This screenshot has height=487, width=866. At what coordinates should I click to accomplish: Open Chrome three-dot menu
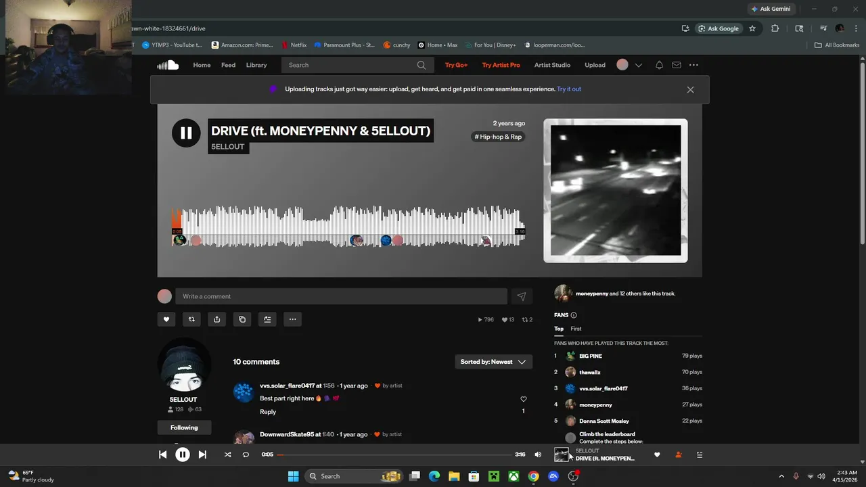pos(854,28)
